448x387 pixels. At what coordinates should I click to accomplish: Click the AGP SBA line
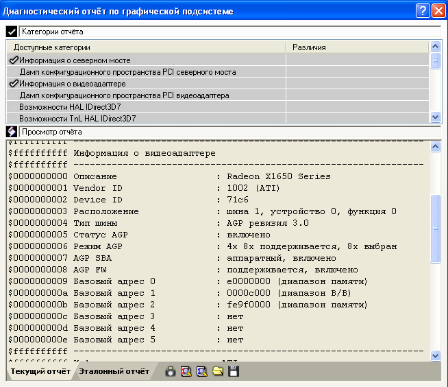point(172,258)
